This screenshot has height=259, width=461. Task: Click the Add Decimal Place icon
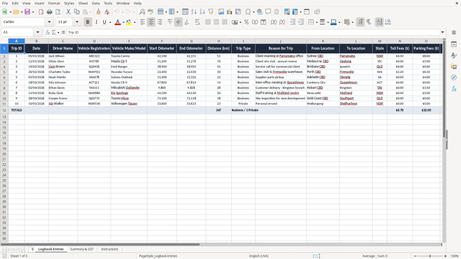[x=274, y=22]
